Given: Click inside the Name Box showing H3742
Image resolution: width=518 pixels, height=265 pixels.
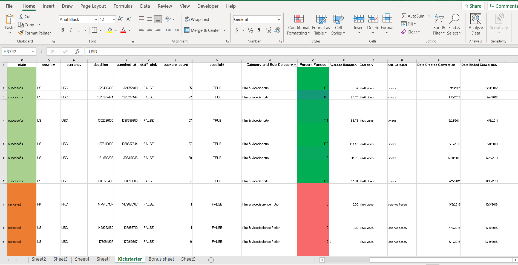Looking at the screenshot, I should (16, 51).
